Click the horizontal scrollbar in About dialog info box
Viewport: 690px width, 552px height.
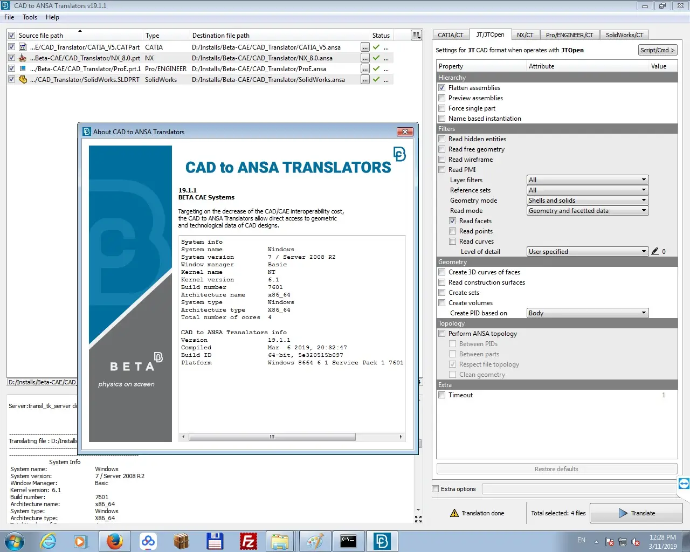(x=272, y=437)
